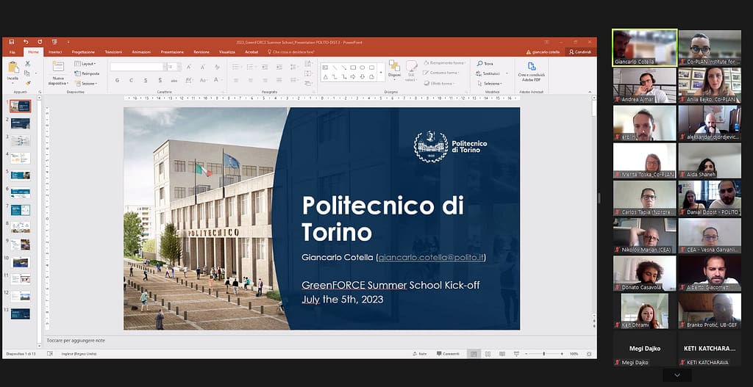Open the File tab
The width and height of the screenshot is (753, 387).
(13, 52)
